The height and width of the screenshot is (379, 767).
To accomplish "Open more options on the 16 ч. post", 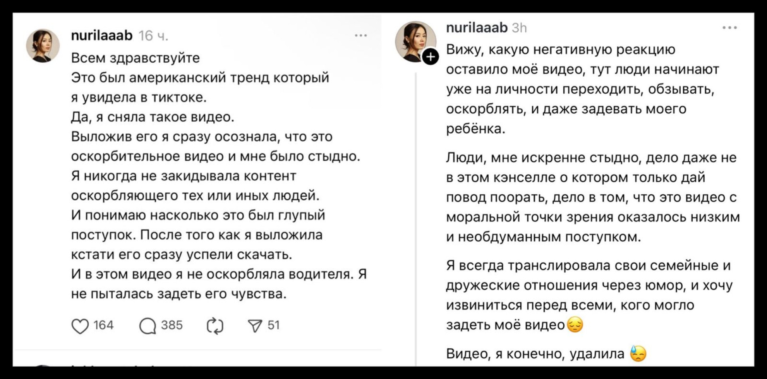I will tap(361, 36).
